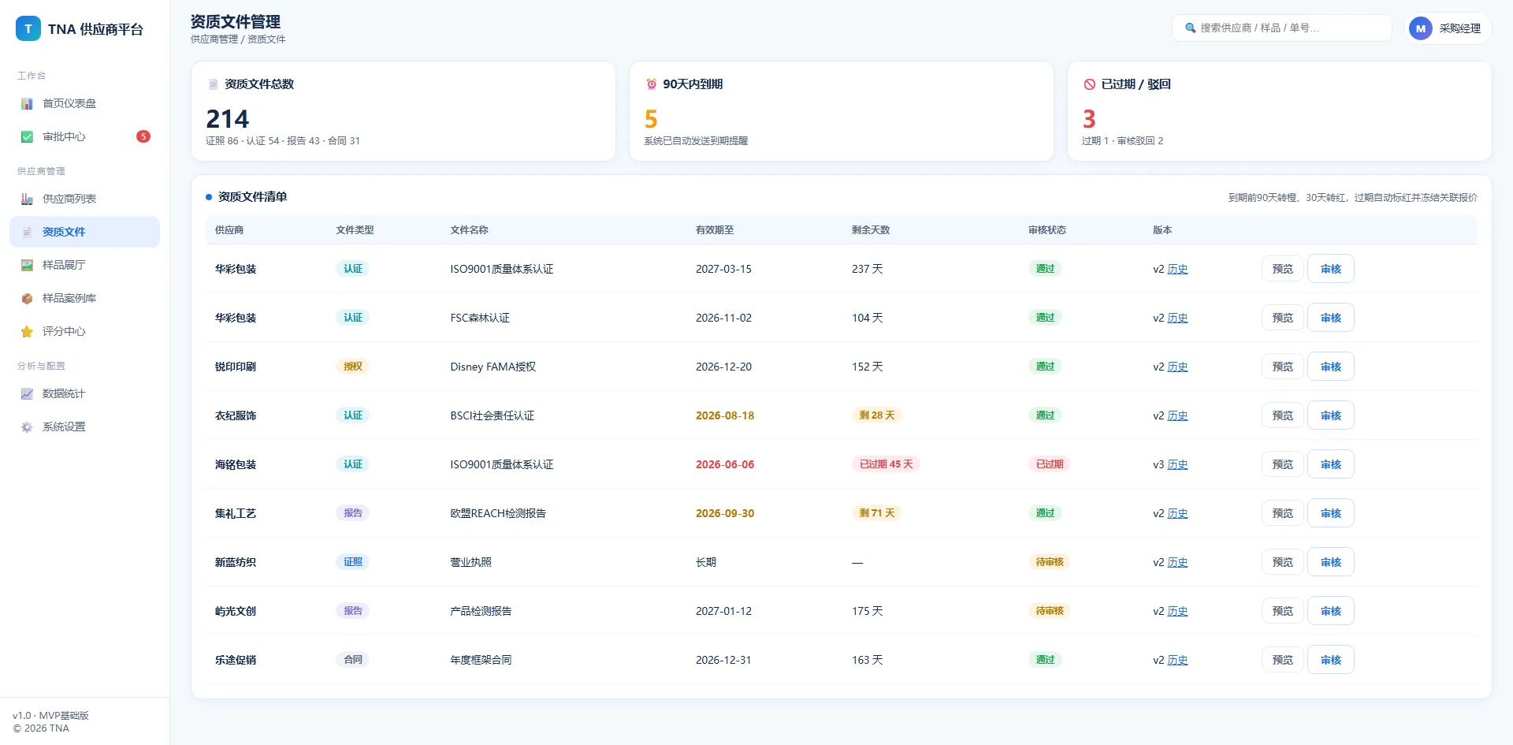
Task: Click the 审核状态 column header
Action: point(1047,230)
